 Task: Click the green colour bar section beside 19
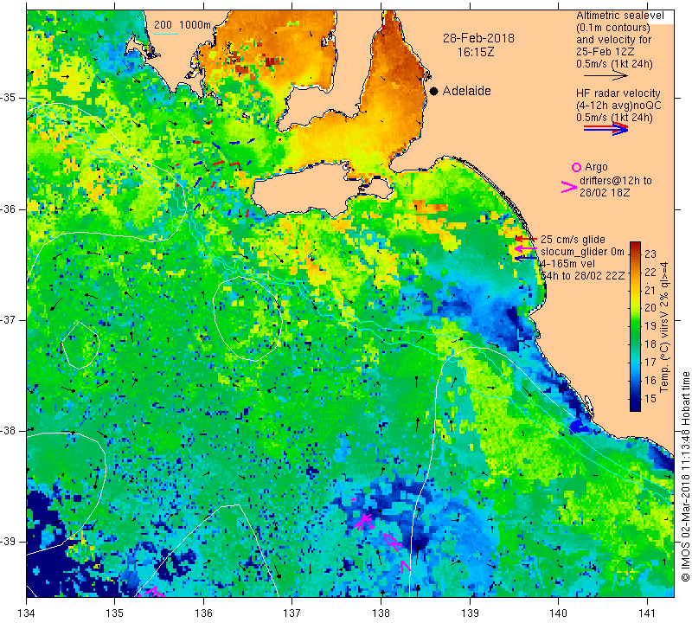(x=635, y=326)
